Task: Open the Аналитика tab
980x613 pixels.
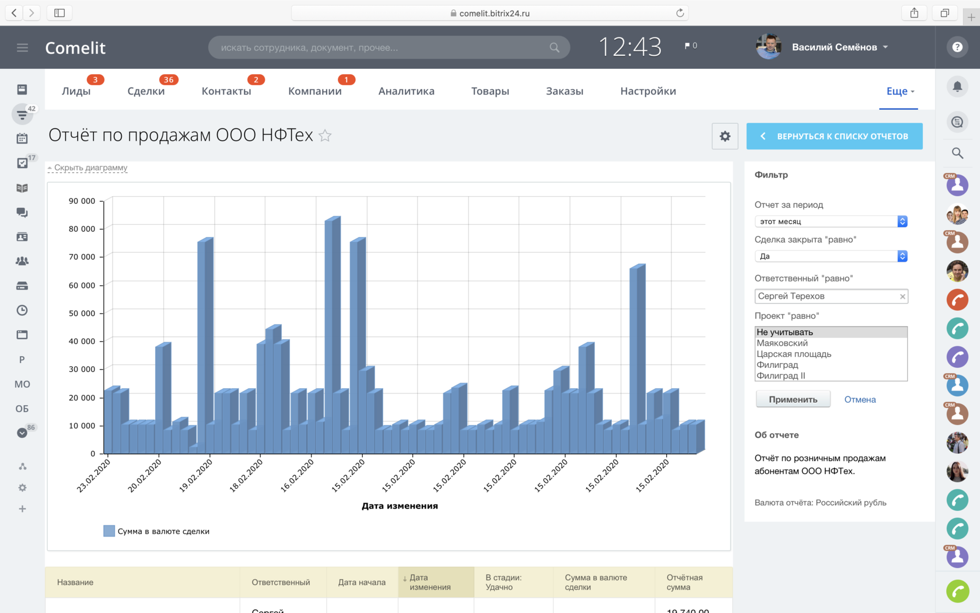Action: click(406, 91)
